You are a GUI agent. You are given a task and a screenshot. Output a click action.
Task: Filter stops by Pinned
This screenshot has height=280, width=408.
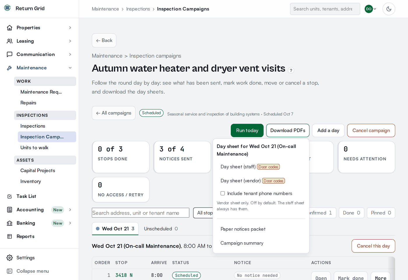381,213
